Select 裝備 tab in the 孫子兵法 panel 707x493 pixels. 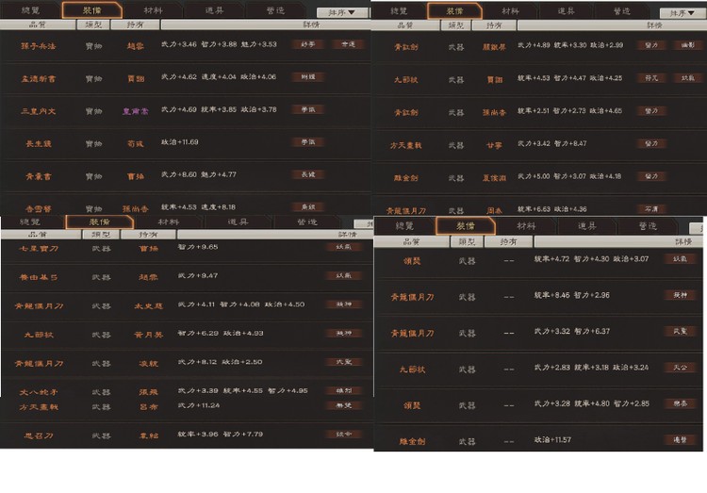click(x=92, y=10)
